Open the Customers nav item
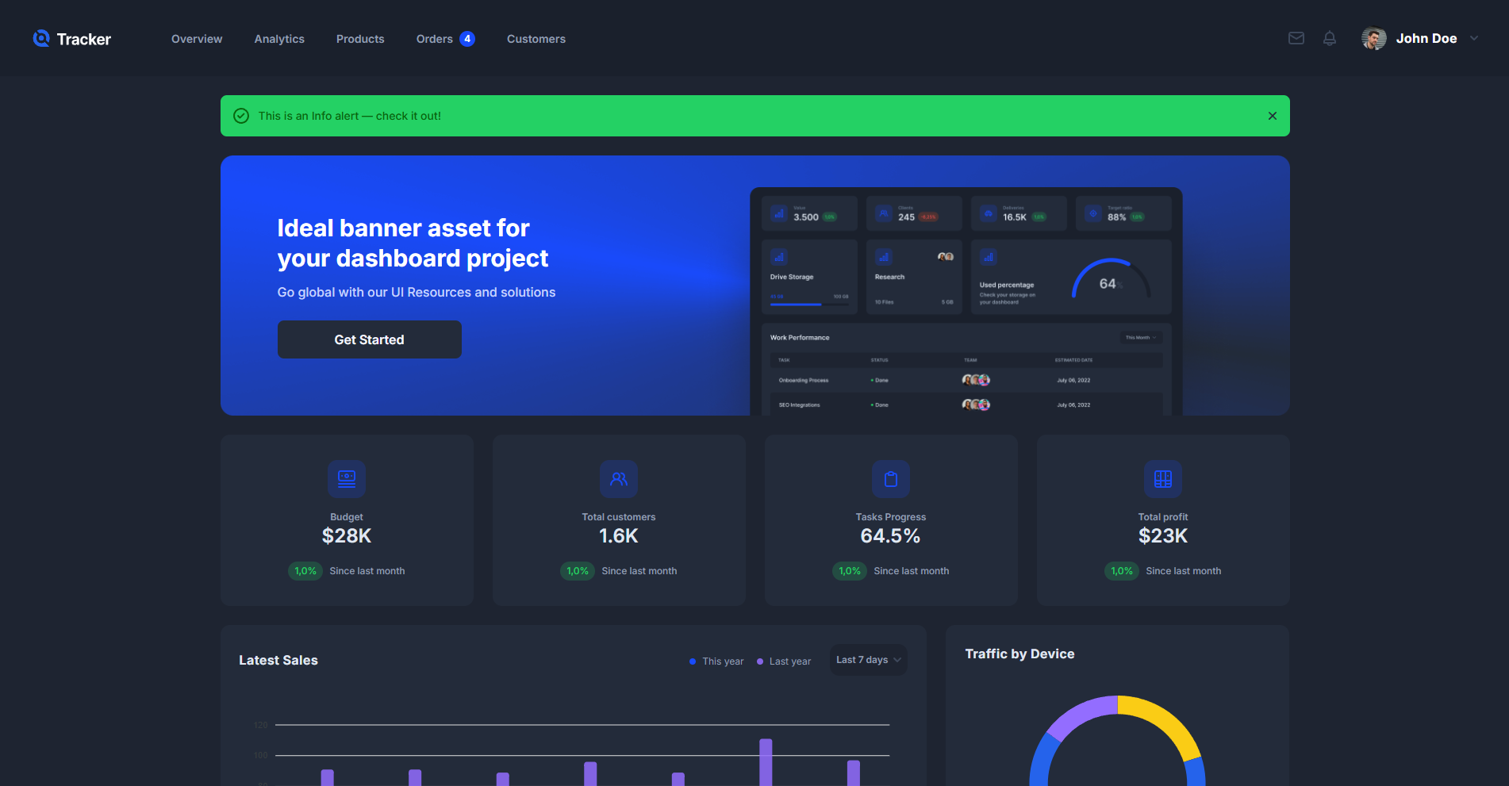Viewport: 1509px width, 786px height. point(536,39)
